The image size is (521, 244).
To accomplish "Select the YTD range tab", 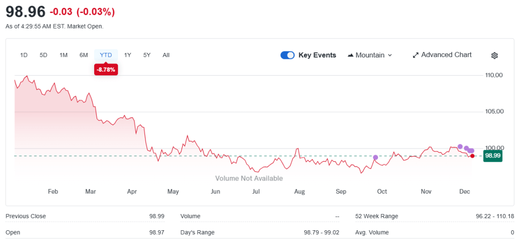I will (x=106, y=55).
